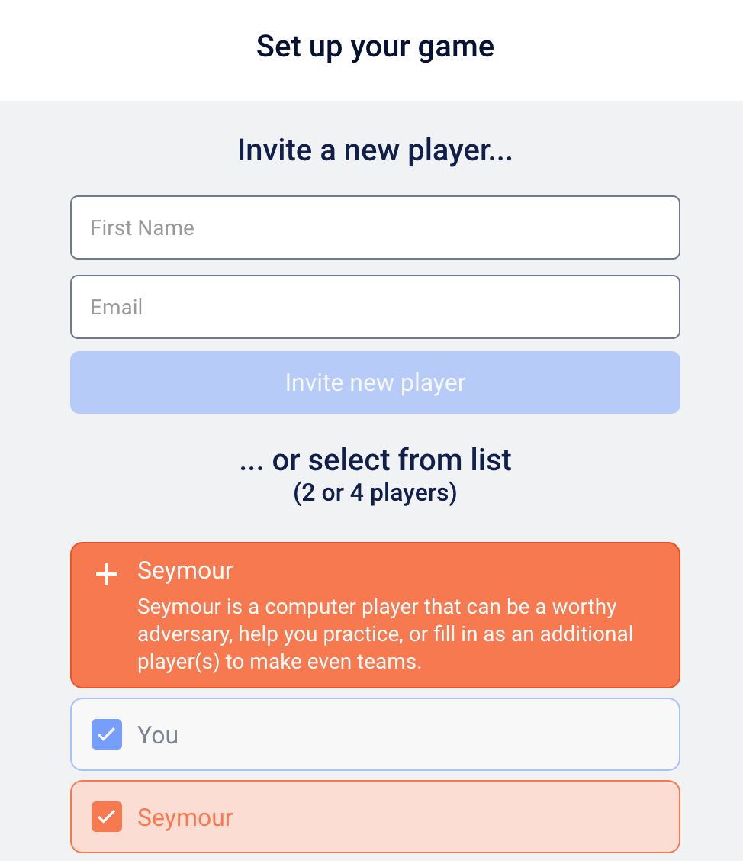Click the orange "Seymour" label in the checked row

point(185,817)
